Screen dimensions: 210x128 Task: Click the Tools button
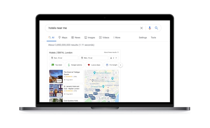pyautogui.click(x=153, y=38)
